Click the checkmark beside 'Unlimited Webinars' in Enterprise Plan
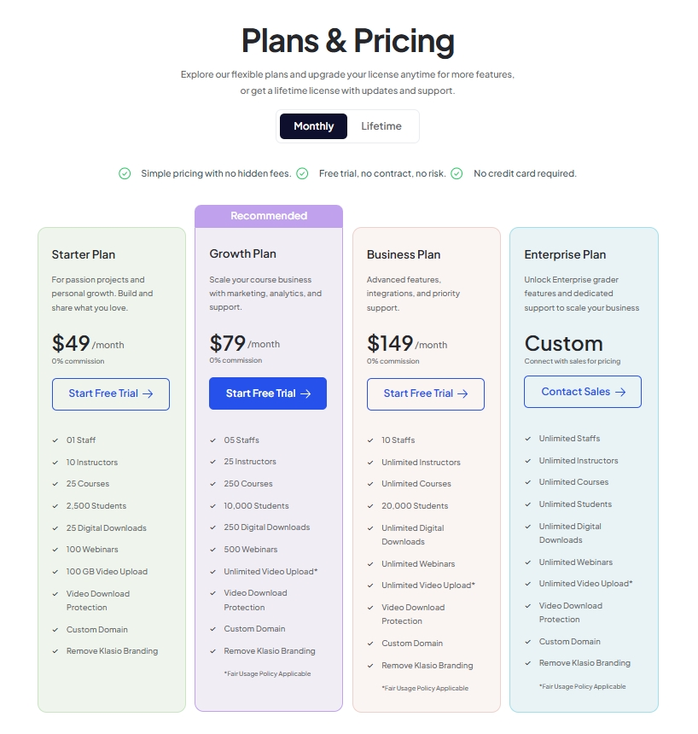The image size is (698, 734). pyautogui.click(x=527, y=562)
